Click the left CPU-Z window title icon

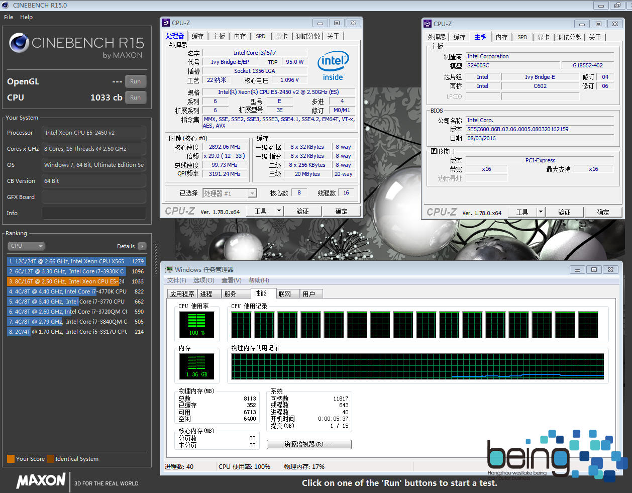pyautogui.click(x=166, y=23)
